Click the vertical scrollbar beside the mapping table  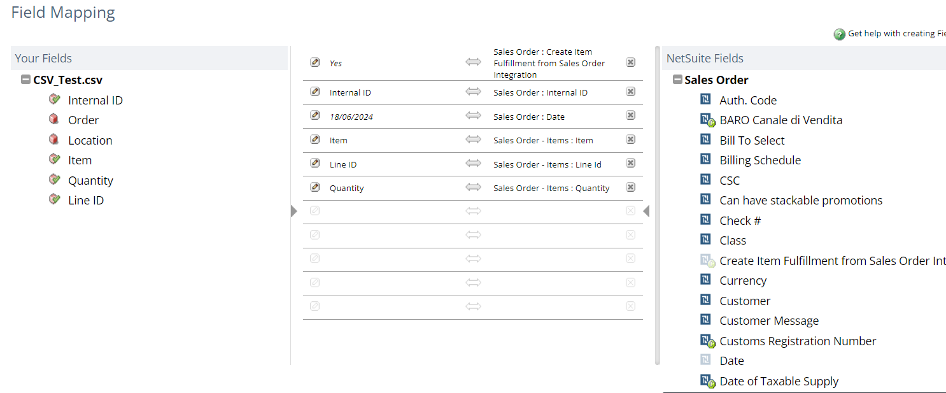tap(658, 205)
